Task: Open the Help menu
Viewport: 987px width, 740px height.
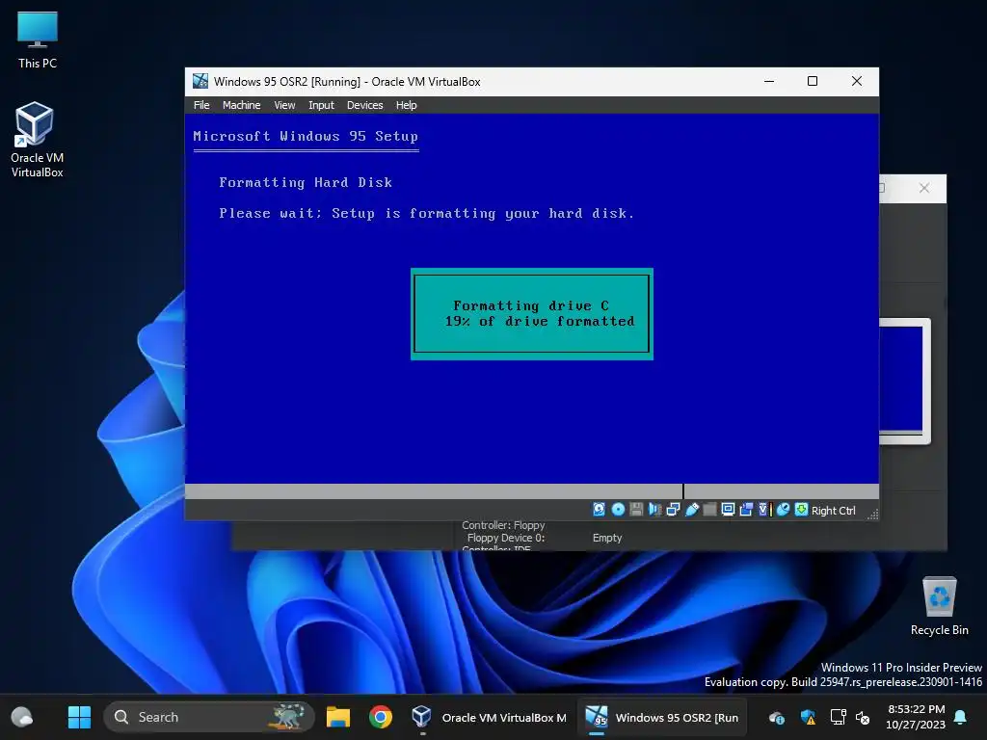Action: pos(406,105)
